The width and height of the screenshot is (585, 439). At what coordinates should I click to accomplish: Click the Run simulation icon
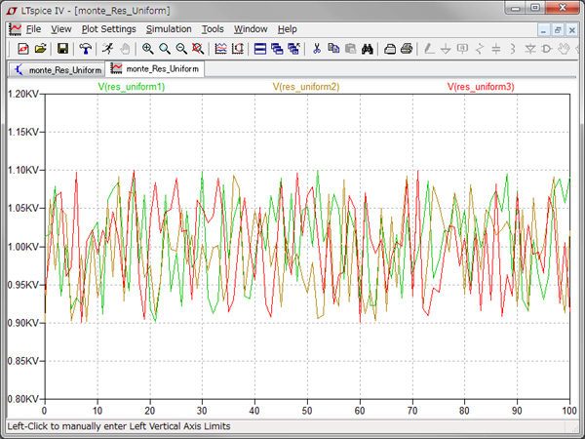click(108, 48)
